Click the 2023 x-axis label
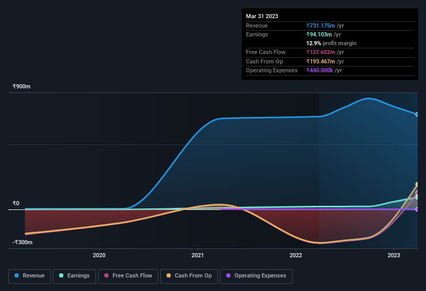 (394, 255)
